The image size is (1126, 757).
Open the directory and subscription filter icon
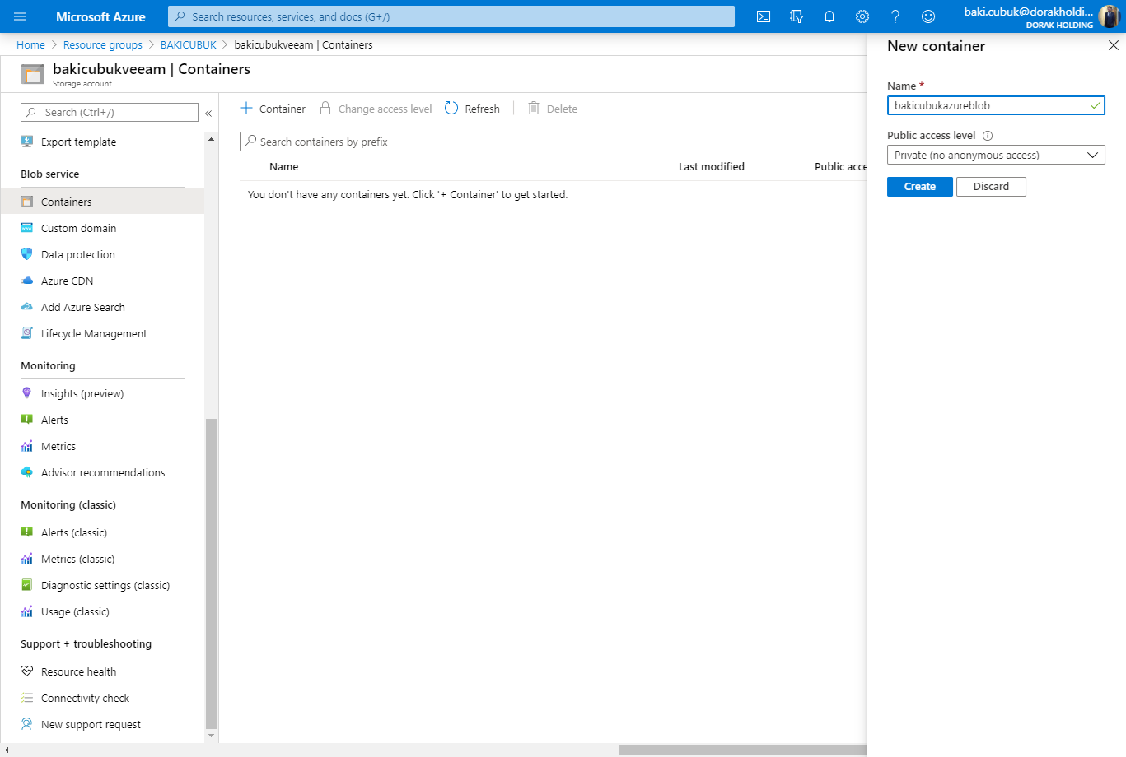[797, 16]
